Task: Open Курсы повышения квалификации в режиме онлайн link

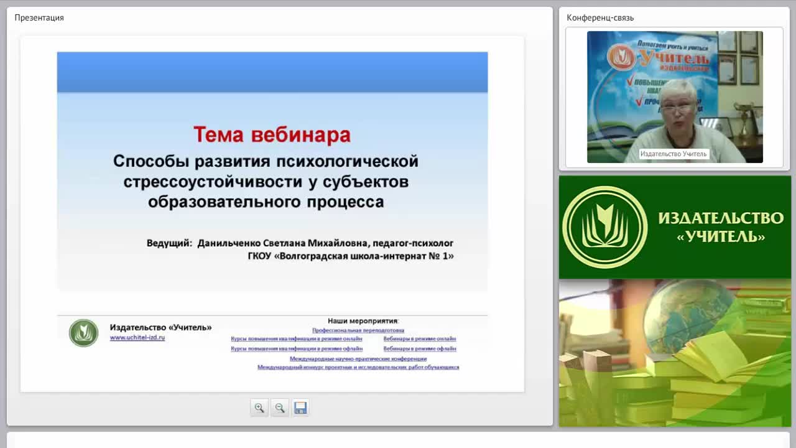Action: [x=297, y=339]
